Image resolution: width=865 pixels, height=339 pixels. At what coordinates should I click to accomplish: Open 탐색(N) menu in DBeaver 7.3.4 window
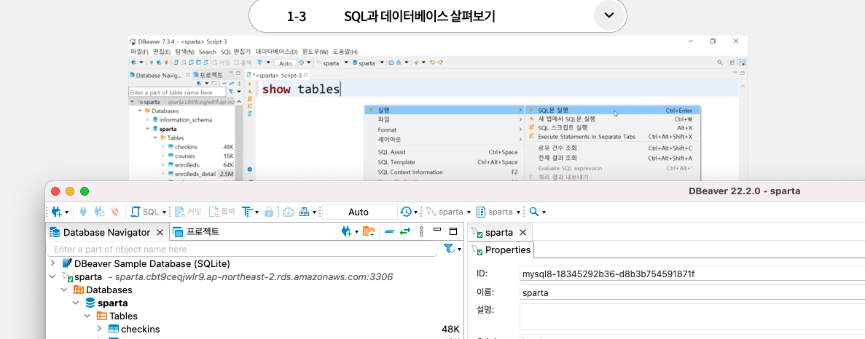tap(185, 51)
